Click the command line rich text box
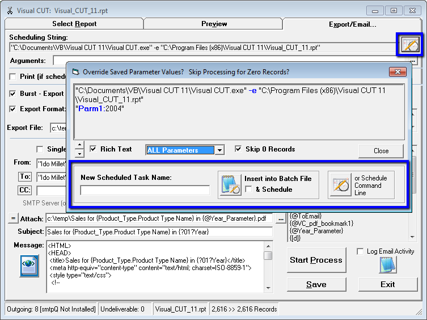427x320 pixels. coord(239,112)
